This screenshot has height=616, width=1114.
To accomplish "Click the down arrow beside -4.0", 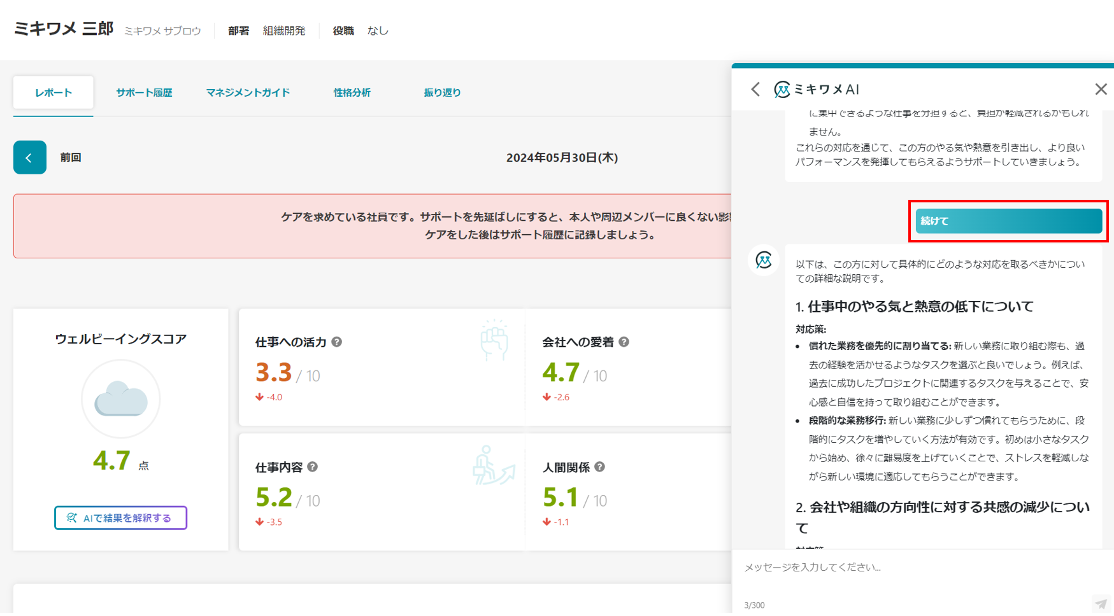I will [259, 397].
